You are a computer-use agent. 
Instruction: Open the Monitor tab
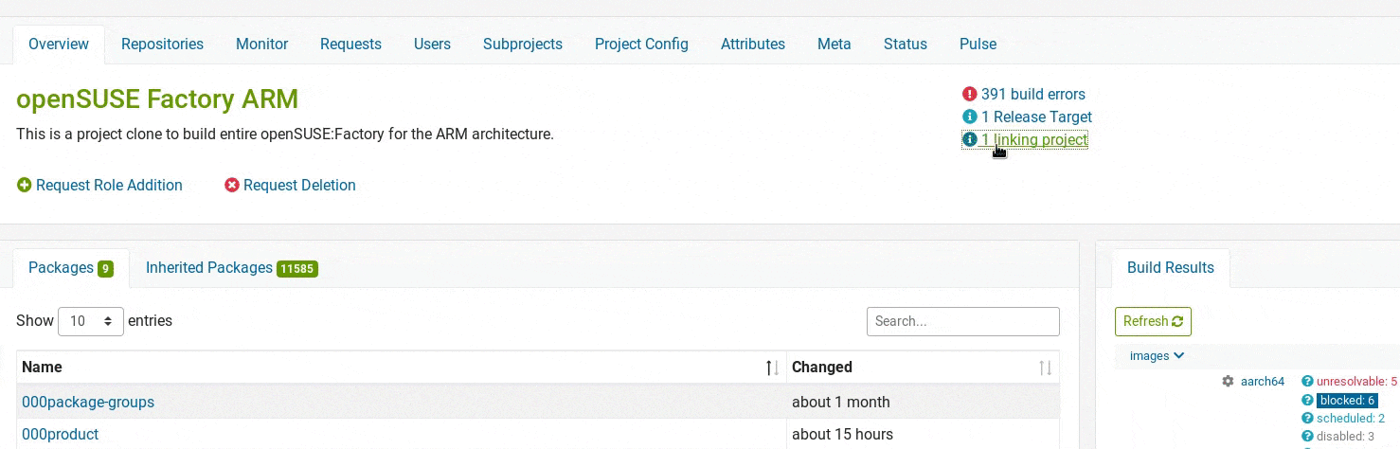coord(261,44)
